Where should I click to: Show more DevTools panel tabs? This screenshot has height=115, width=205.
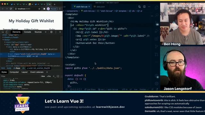click(x=45, y=32)
